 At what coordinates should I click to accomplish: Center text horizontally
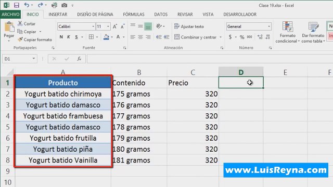[x=140, y=37]
